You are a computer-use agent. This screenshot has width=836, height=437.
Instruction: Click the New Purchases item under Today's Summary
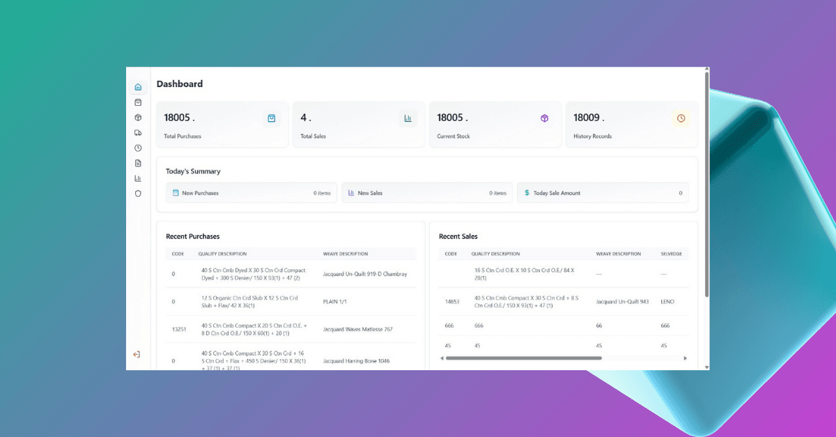tap(251, 192)
